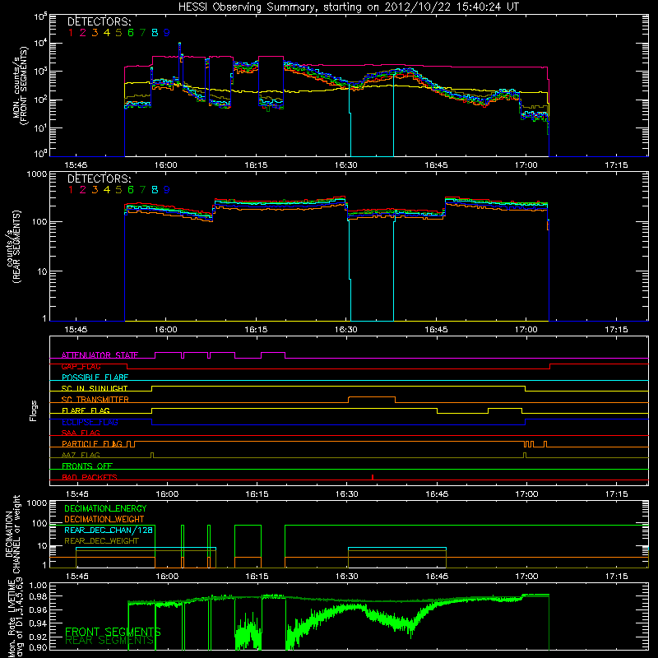The width and height of the screenshot is (658, 658).
Task: Select detector 2 in the front segments legend
Action: (83, 33)
